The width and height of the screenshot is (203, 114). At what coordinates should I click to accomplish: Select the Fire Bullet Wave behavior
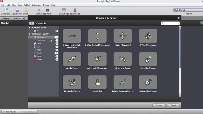72,82
